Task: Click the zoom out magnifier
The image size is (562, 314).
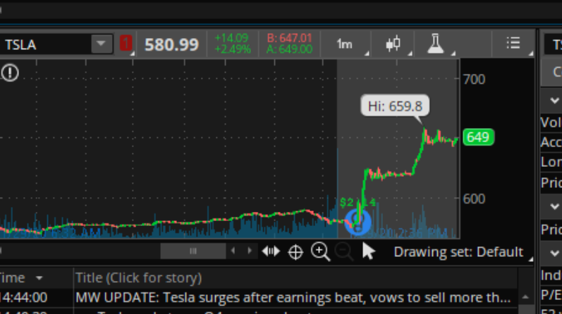Action: pyautogui.click(x=344, y=252)
